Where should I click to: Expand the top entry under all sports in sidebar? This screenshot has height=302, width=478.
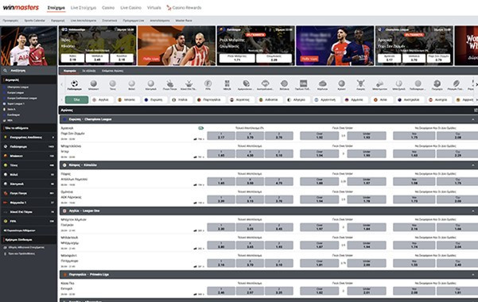point(29,137)
